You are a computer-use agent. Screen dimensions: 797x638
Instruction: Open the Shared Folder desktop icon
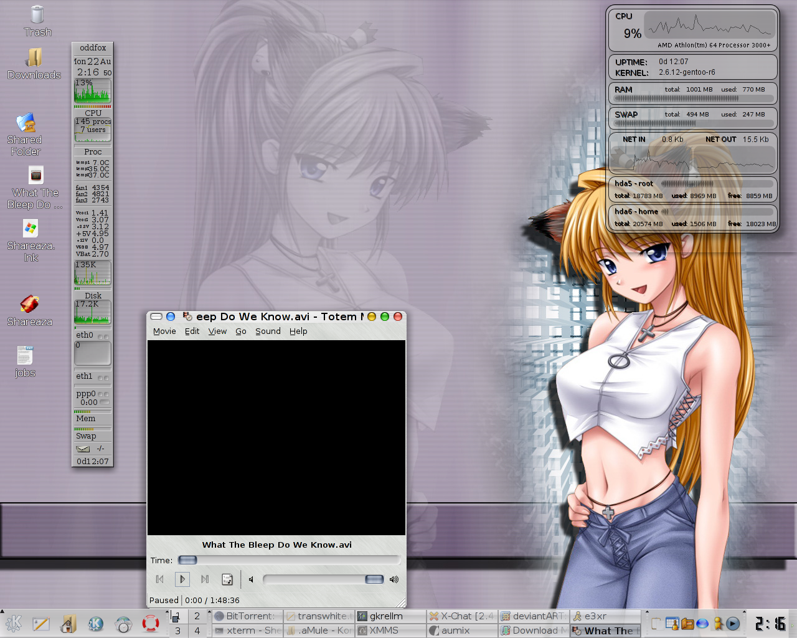[x=26, y=135]
